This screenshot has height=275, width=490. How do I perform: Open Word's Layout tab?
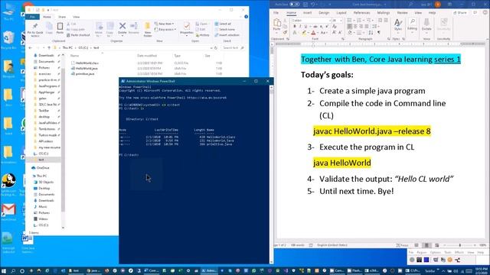pos(341,13)
